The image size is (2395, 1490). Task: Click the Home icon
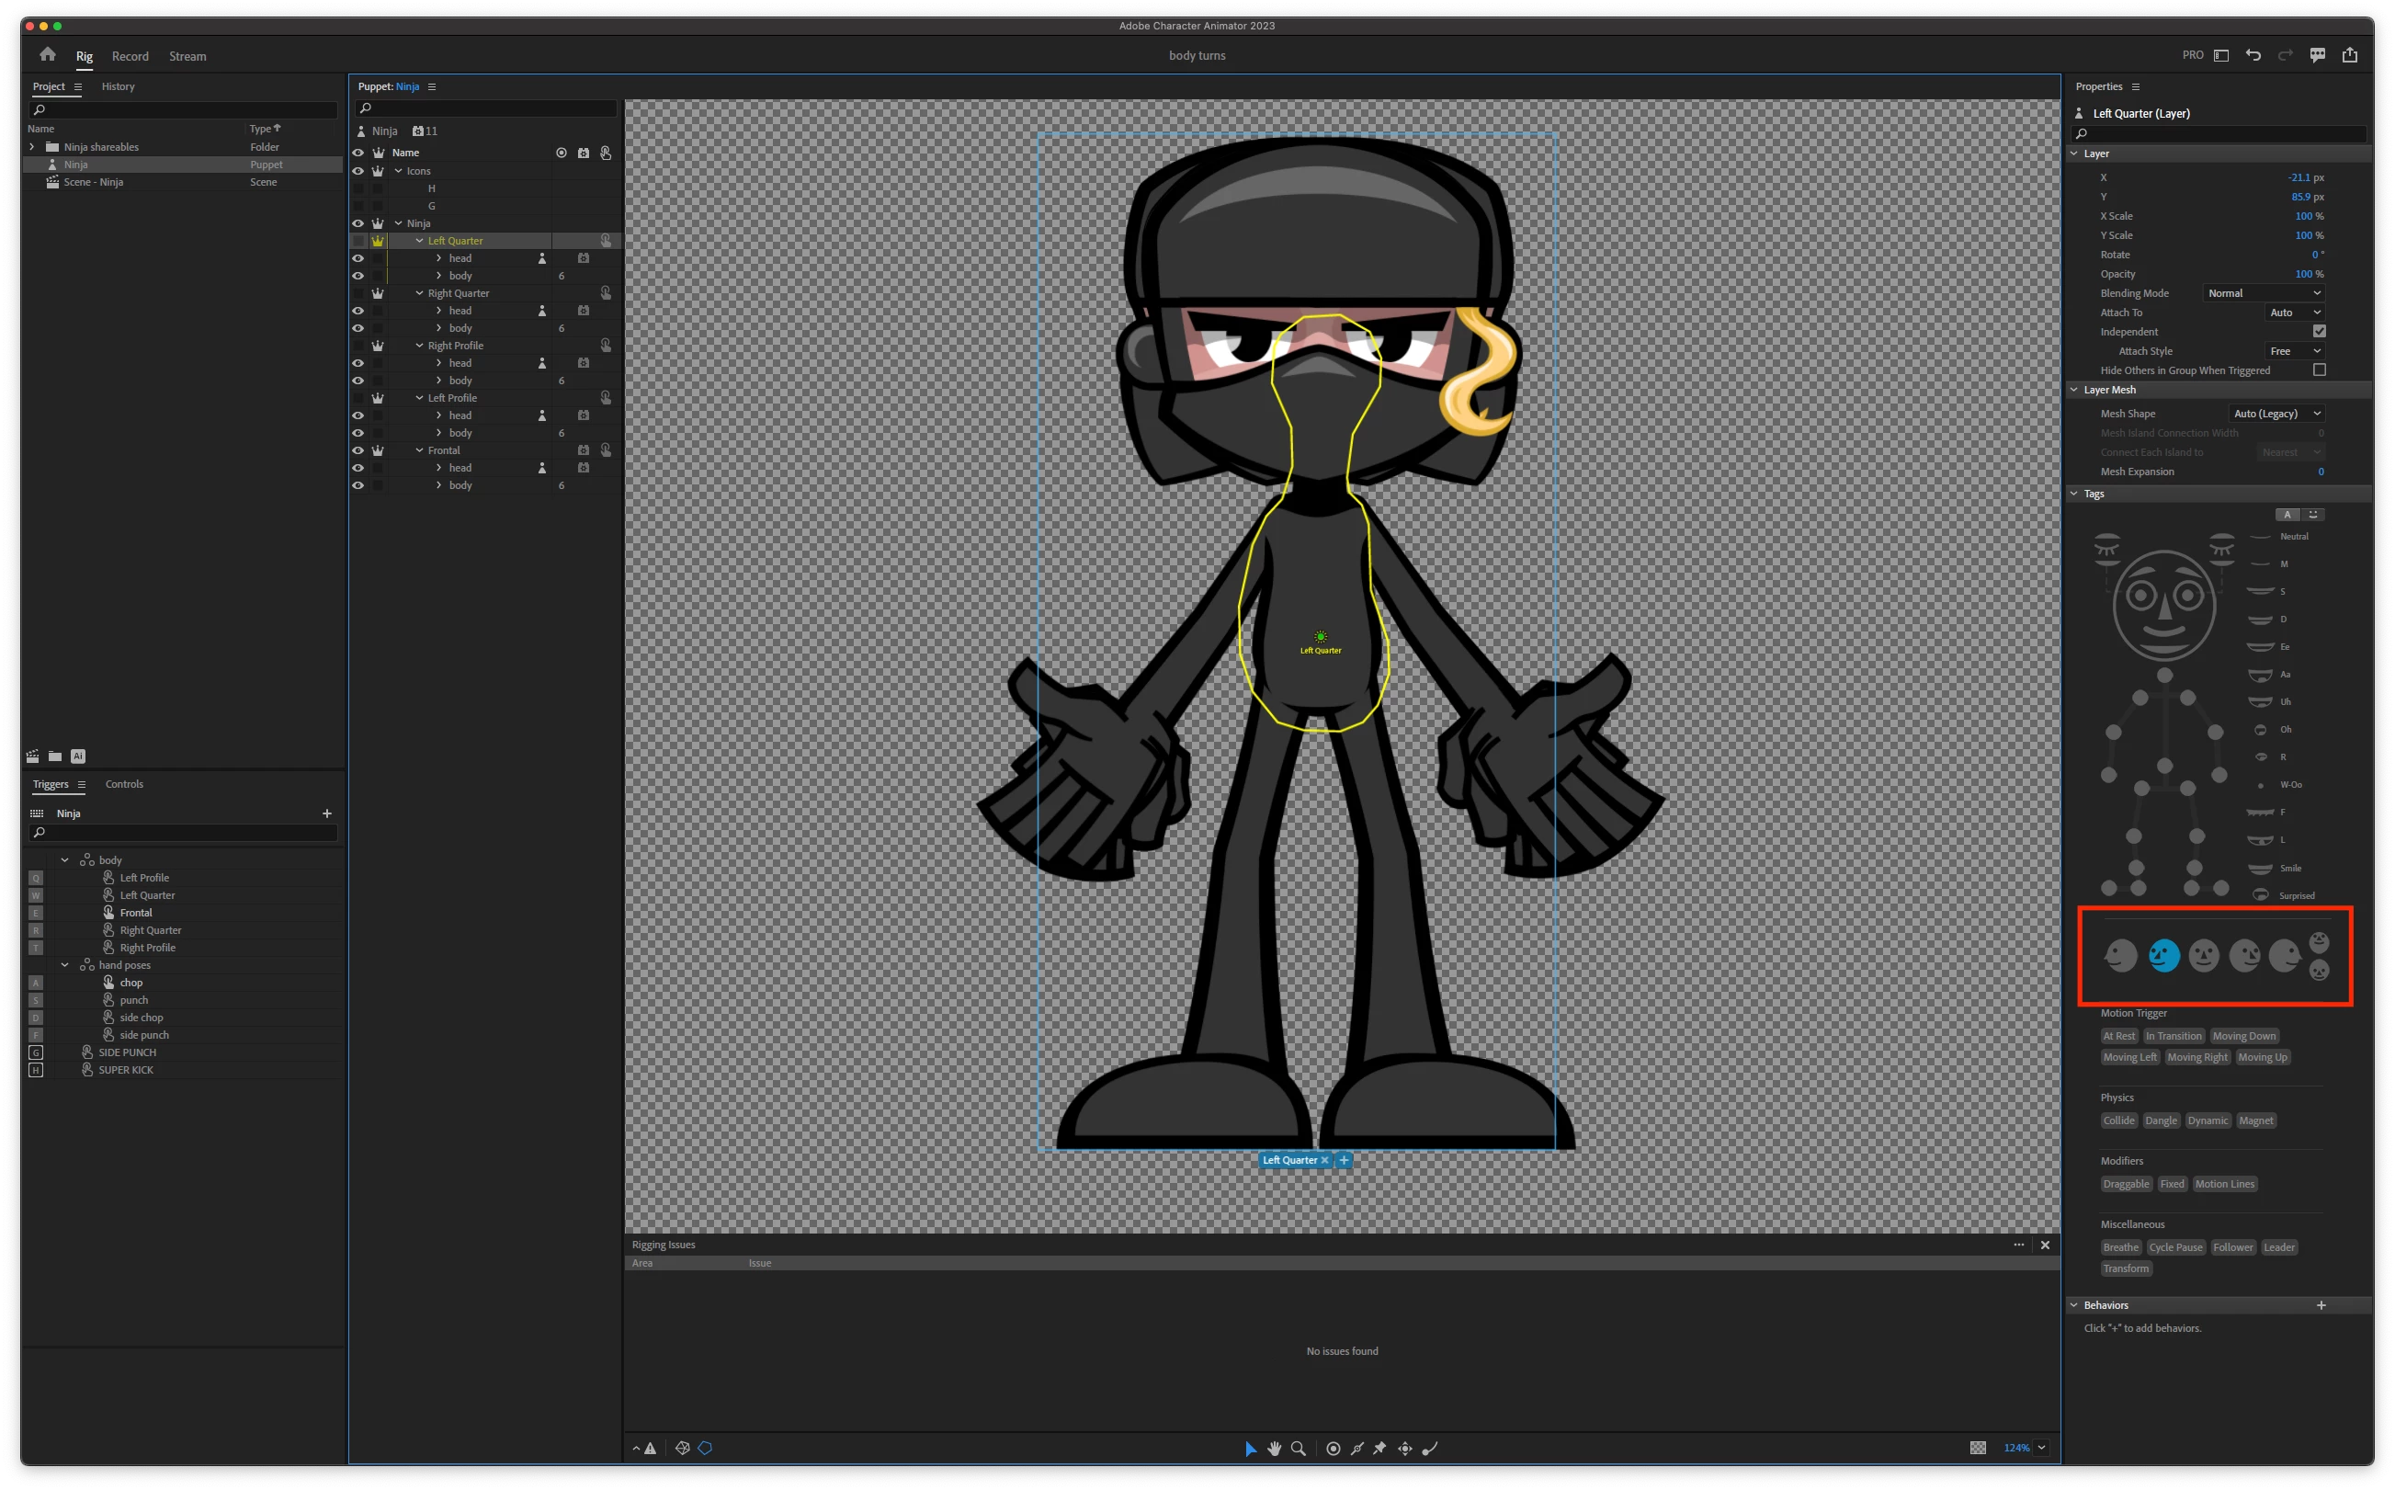[x=47, y=55]
